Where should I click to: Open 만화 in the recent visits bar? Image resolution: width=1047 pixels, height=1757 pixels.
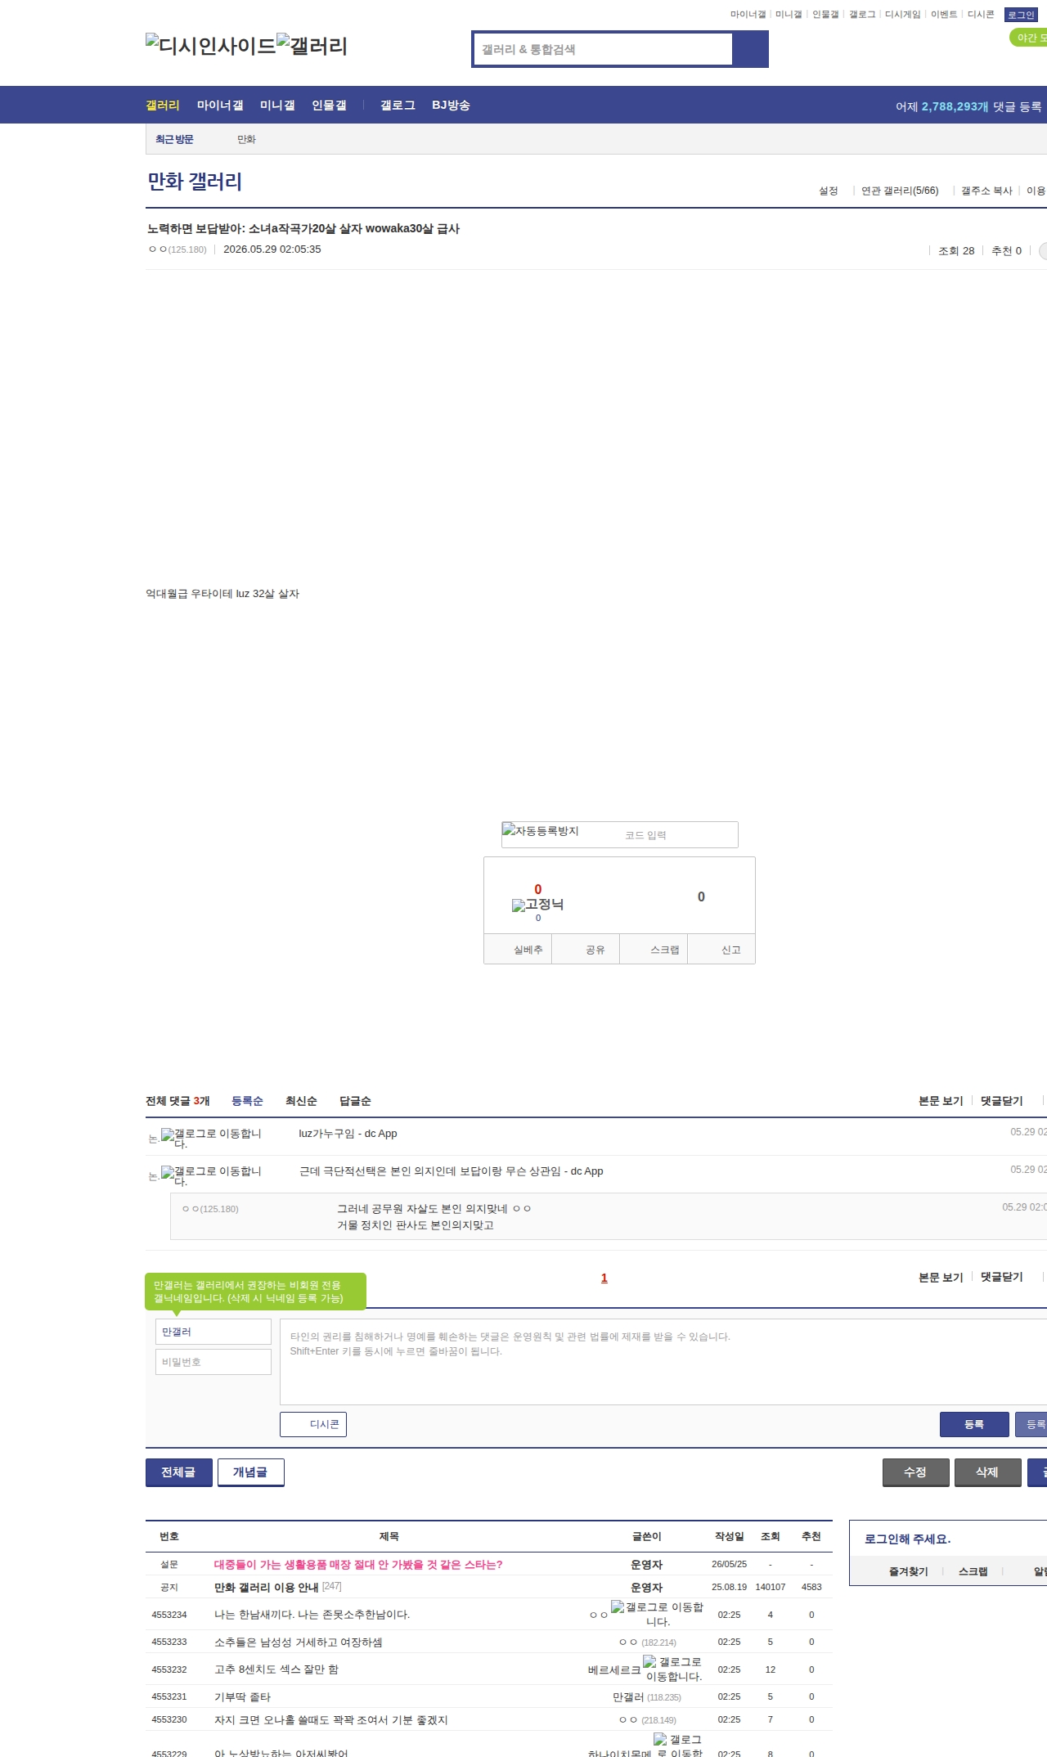(x=246, y=140)
